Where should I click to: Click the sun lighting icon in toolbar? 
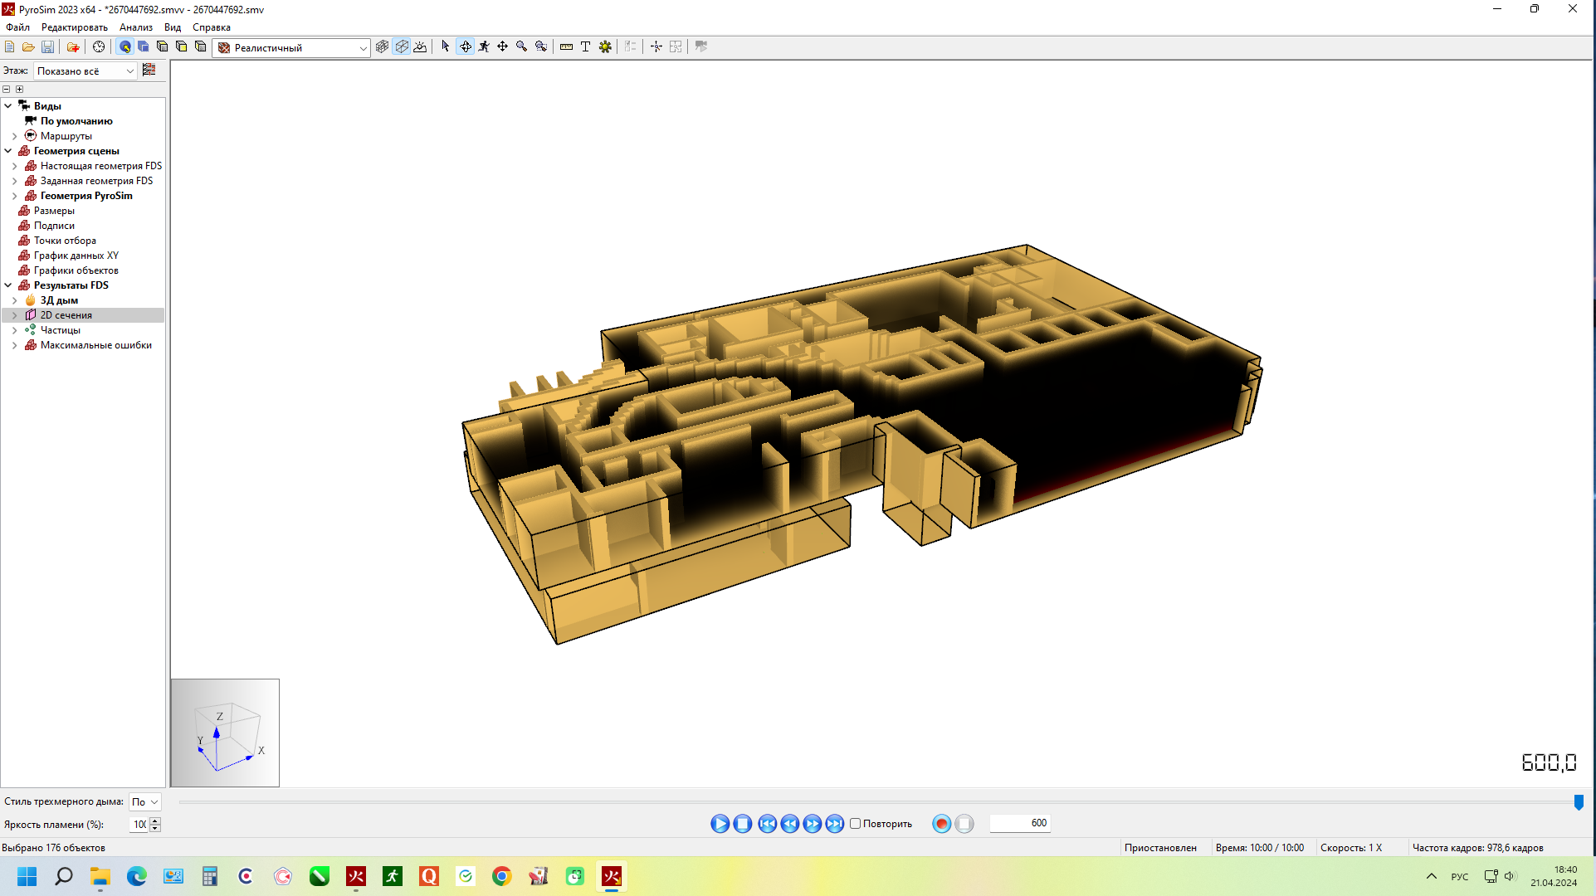coord(421,47)
